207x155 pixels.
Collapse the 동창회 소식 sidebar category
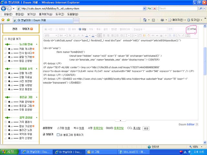(37, 69)
